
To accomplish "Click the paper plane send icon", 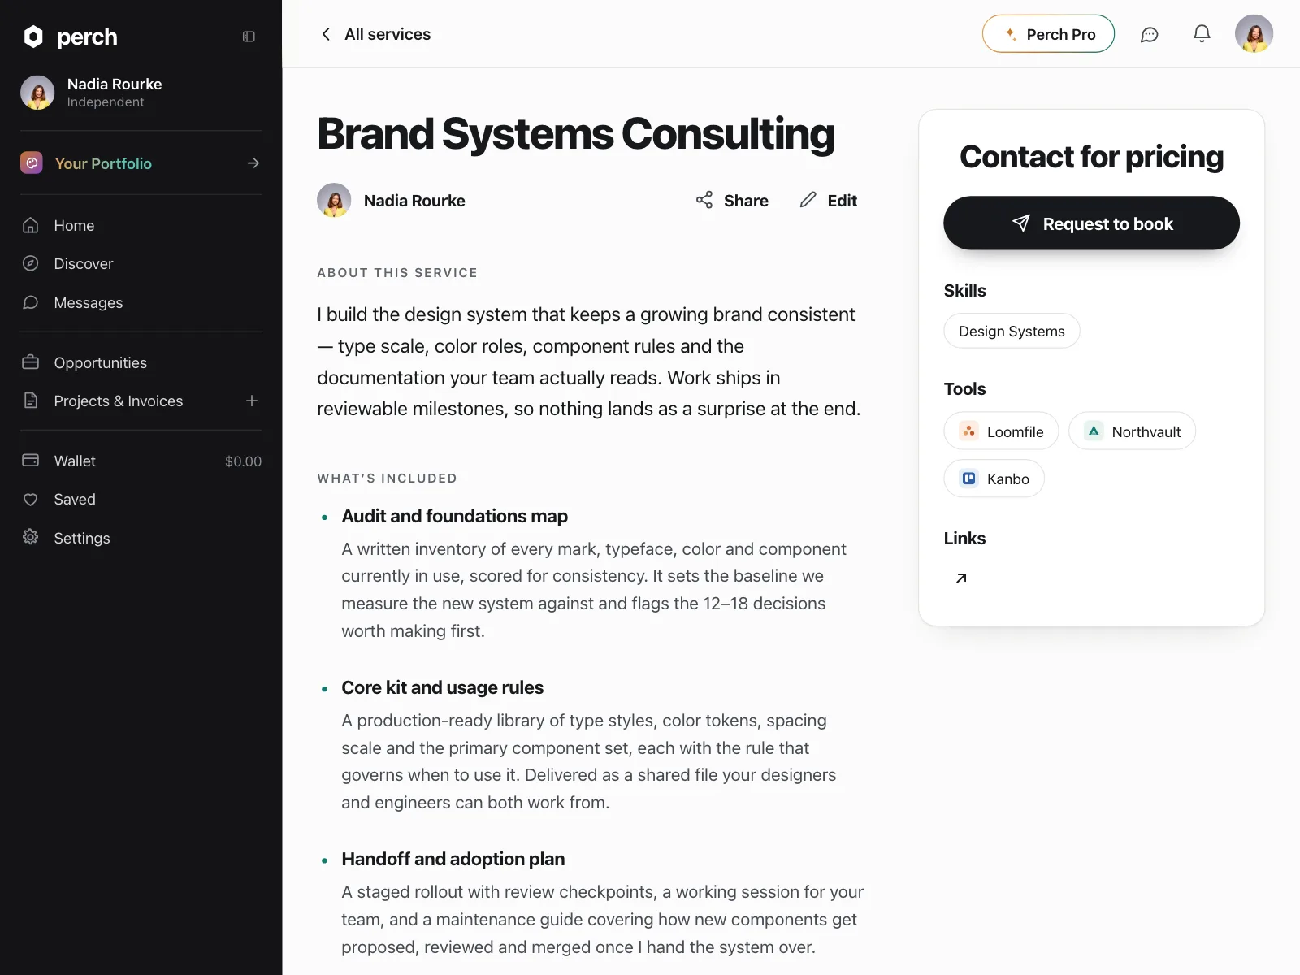I will [x=1021, y=223].
